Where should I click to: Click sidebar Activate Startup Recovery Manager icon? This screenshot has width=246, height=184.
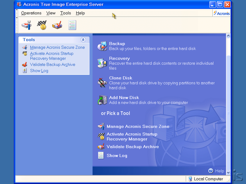pos(25,54)
